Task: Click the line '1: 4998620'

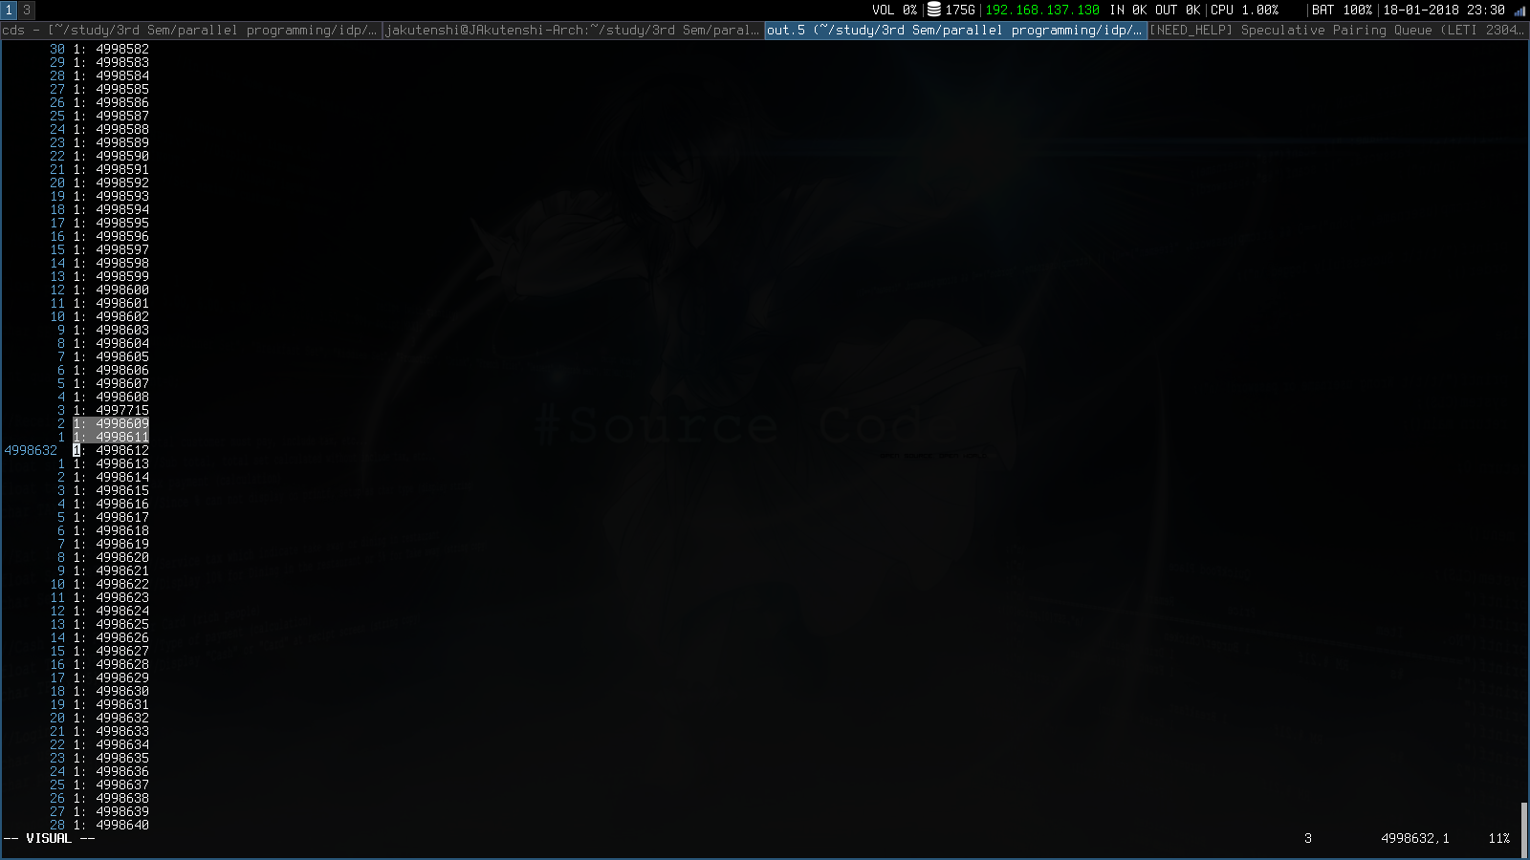Action: coord(111,557)
